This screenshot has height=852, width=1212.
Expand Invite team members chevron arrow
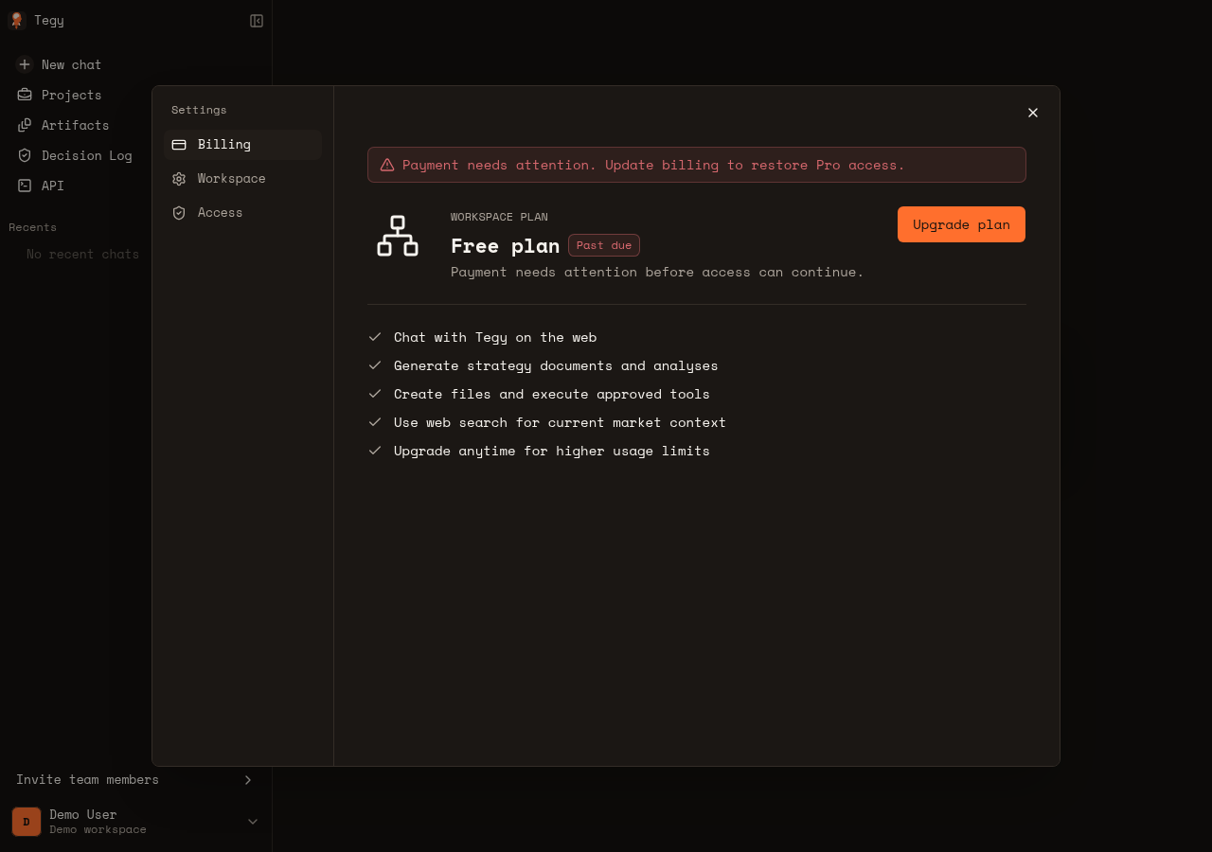point(248,780)
